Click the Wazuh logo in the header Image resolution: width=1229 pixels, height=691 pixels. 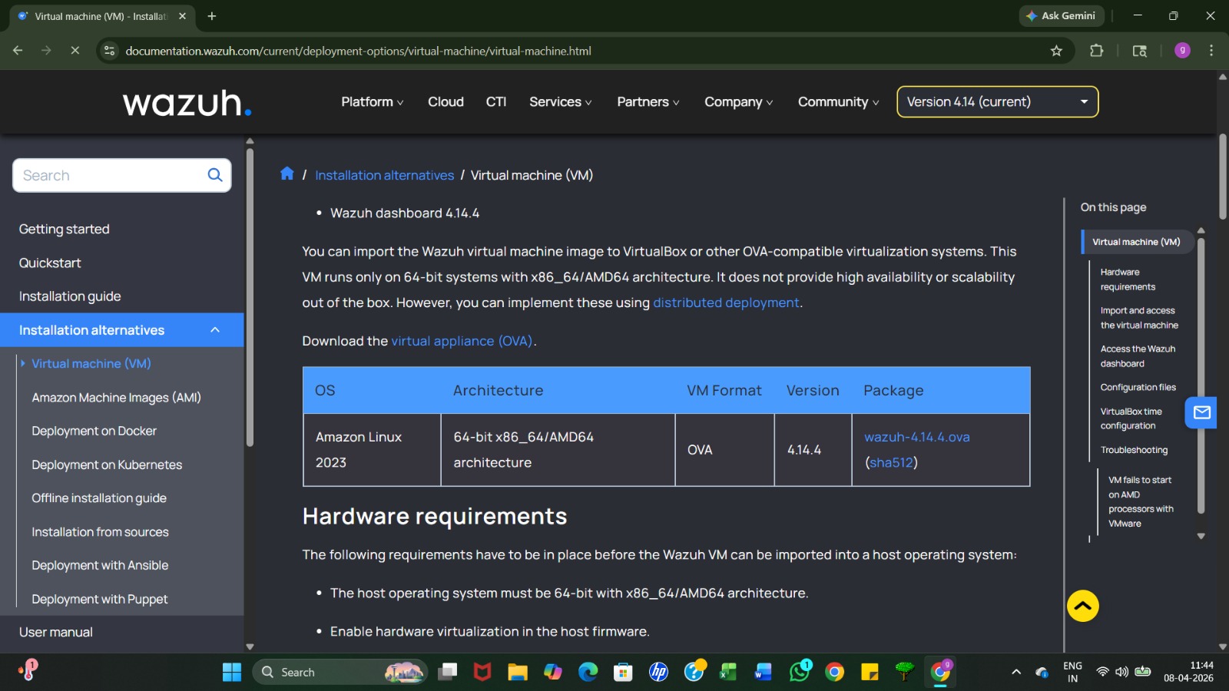click(187, 103)
